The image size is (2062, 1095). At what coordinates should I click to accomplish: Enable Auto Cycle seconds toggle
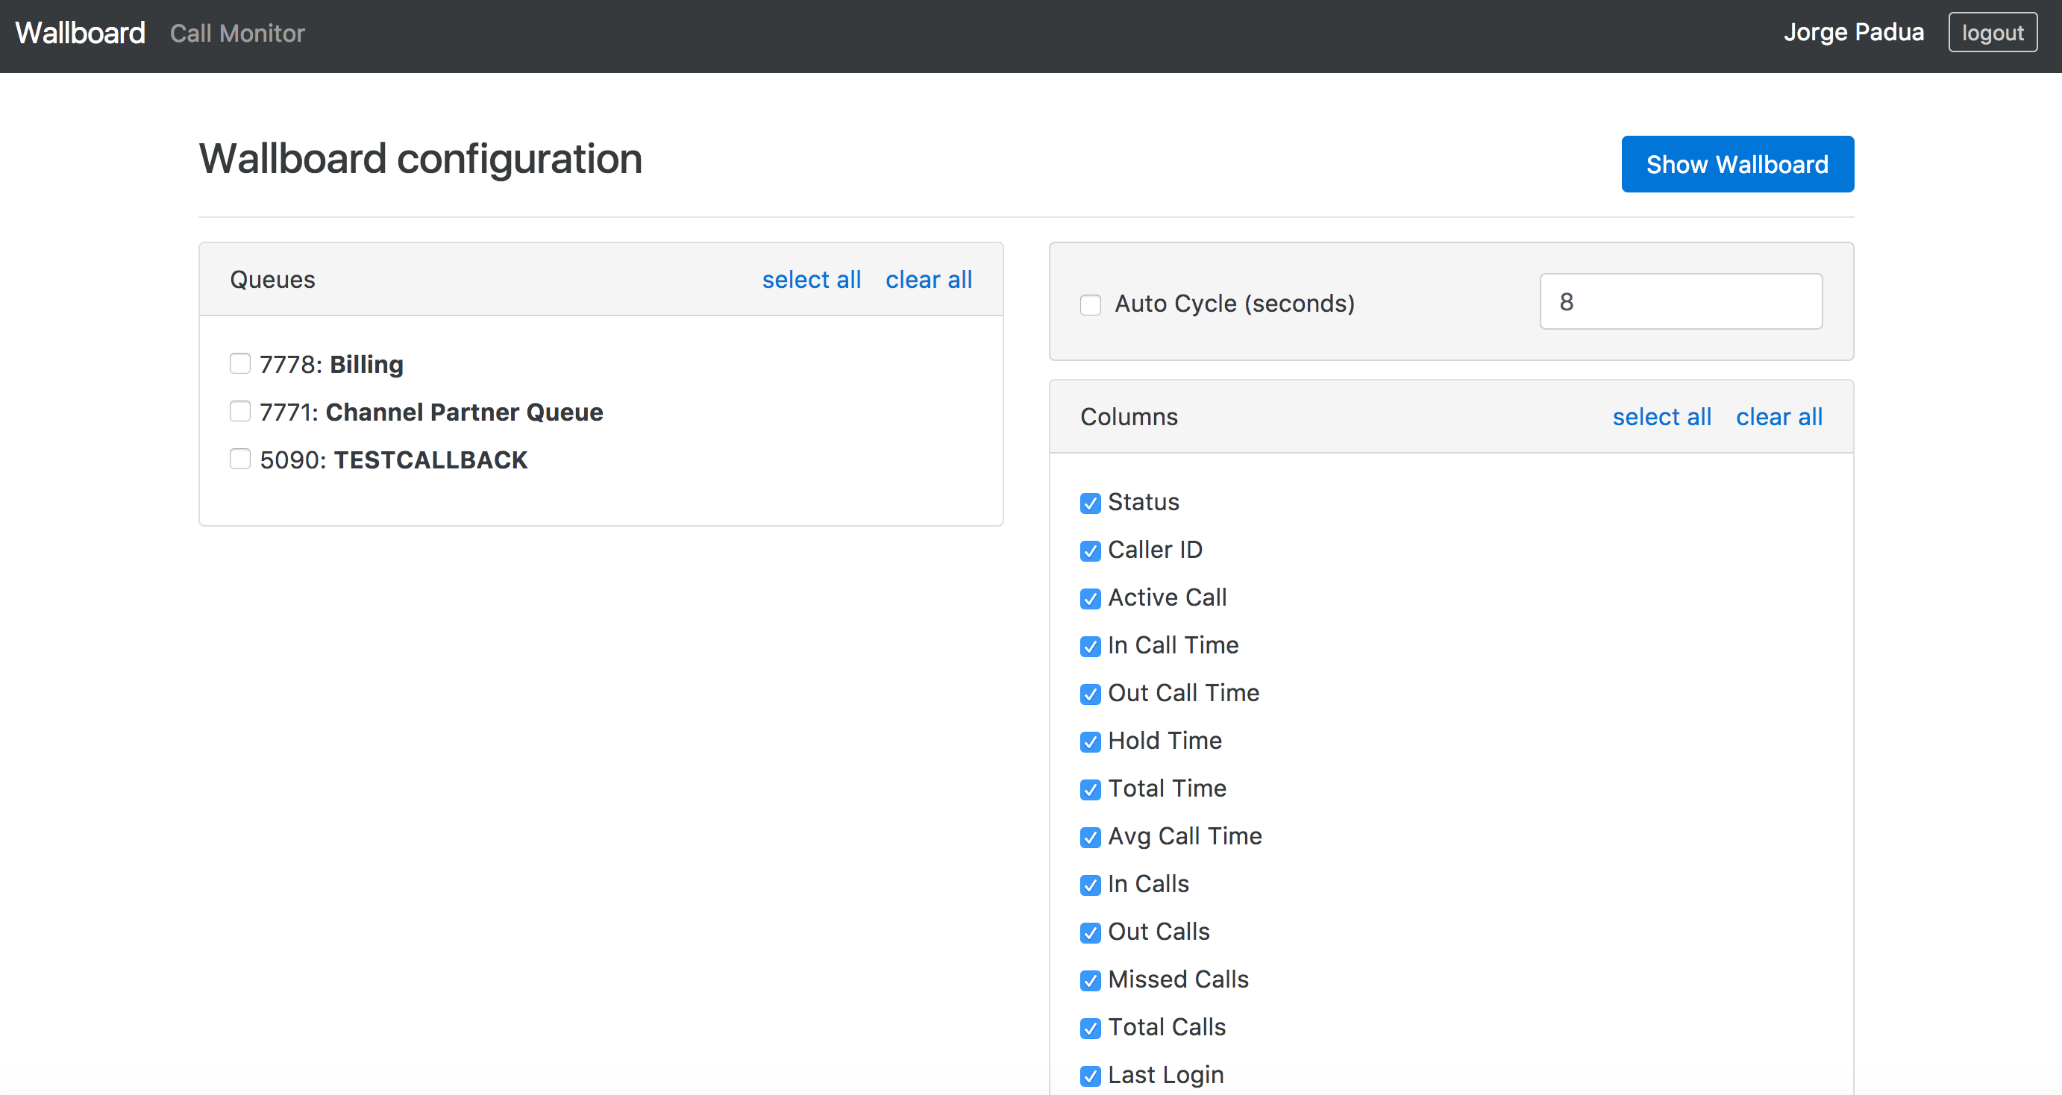pyautogui.click(x=1090, y=301)
